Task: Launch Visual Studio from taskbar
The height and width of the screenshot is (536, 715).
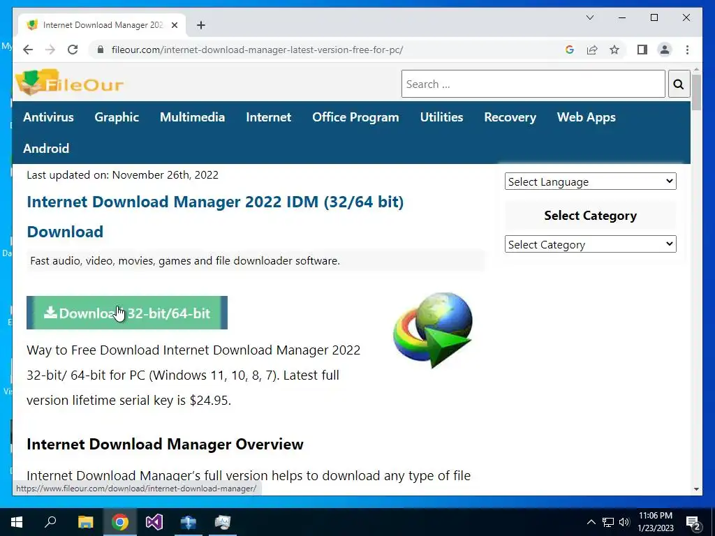Action: tap(154, 522)
